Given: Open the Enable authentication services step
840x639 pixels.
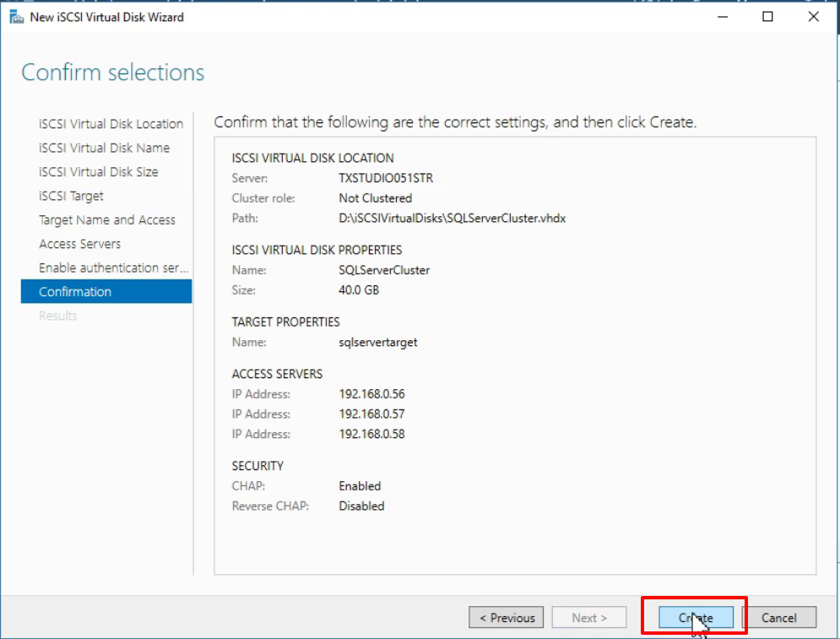Looking at the screenshot, I should (113, 268).
